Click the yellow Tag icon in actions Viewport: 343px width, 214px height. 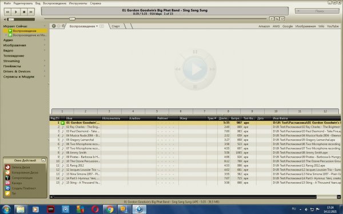tap(7, 193)
